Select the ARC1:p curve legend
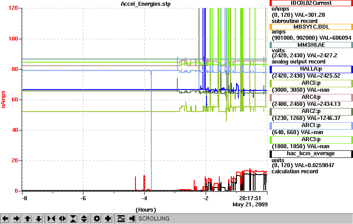This screenshot has height=224, width=353. (x=311, y=126)
